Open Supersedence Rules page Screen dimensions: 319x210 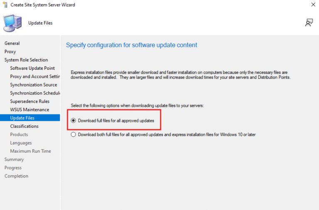tap(30, 101)
